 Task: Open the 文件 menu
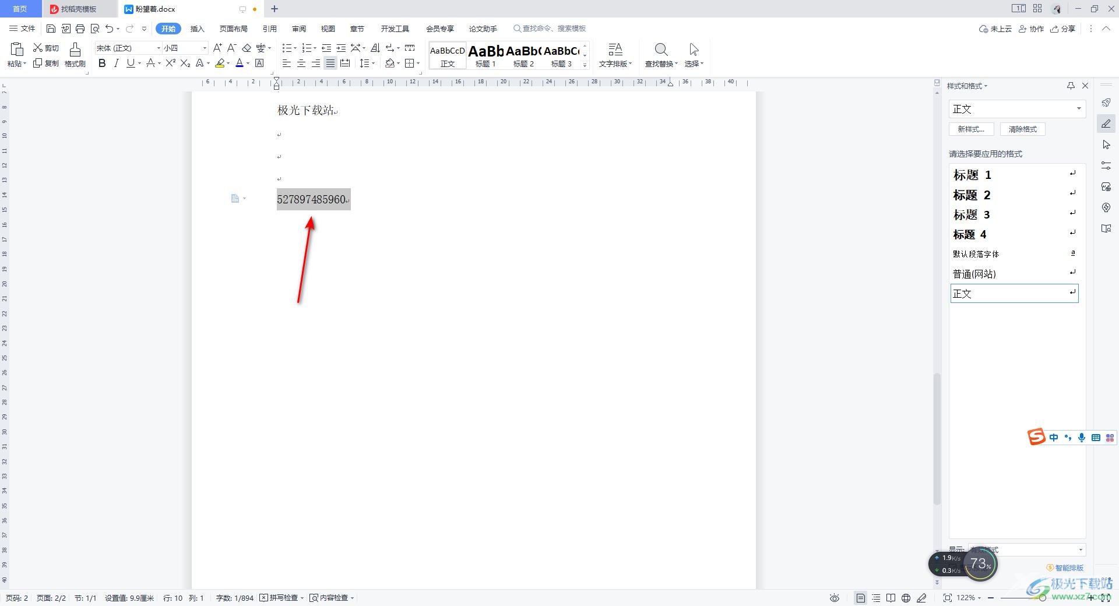(x=22, y=29)
